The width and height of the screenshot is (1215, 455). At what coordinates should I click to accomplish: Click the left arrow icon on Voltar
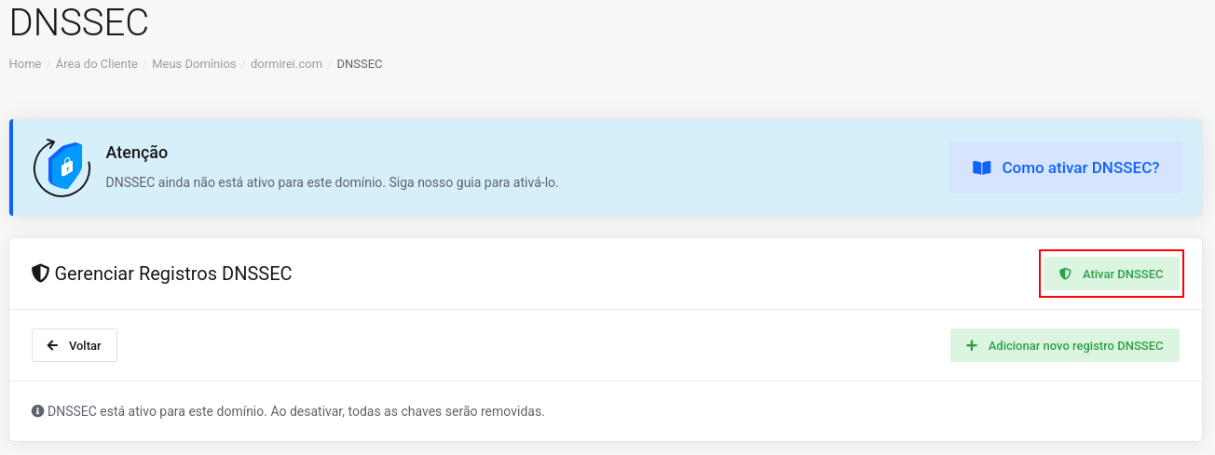point(53,345)
